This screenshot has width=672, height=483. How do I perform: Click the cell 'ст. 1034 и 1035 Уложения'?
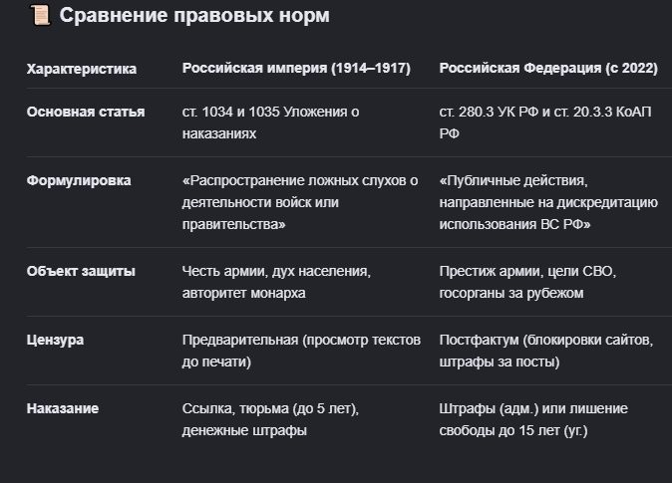[270, 122]
